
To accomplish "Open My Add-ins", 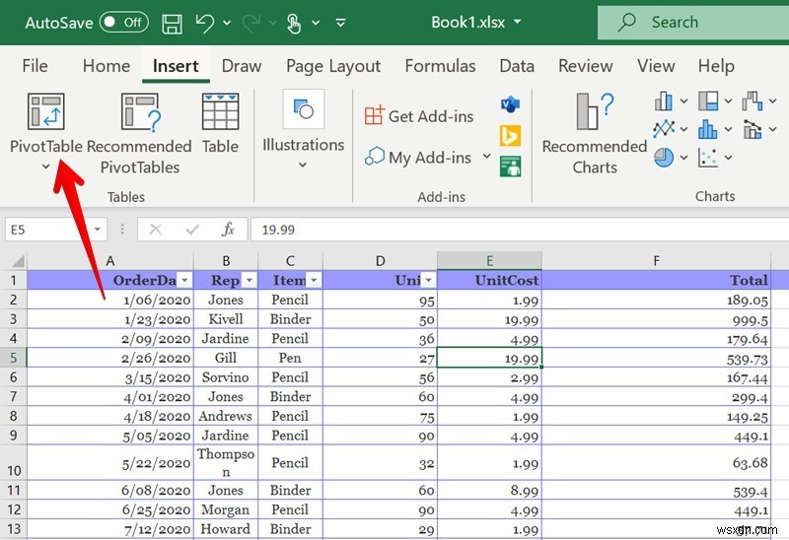I will point(418,157).
